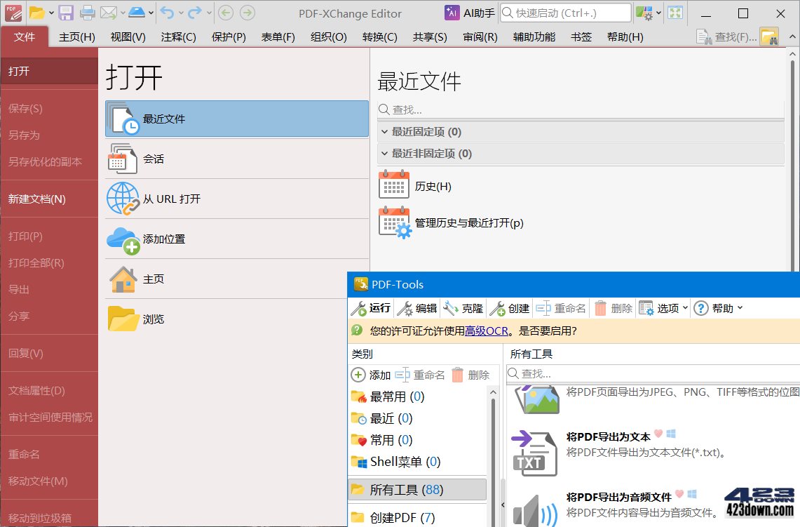Select 最近文件 in the open list

237,119
